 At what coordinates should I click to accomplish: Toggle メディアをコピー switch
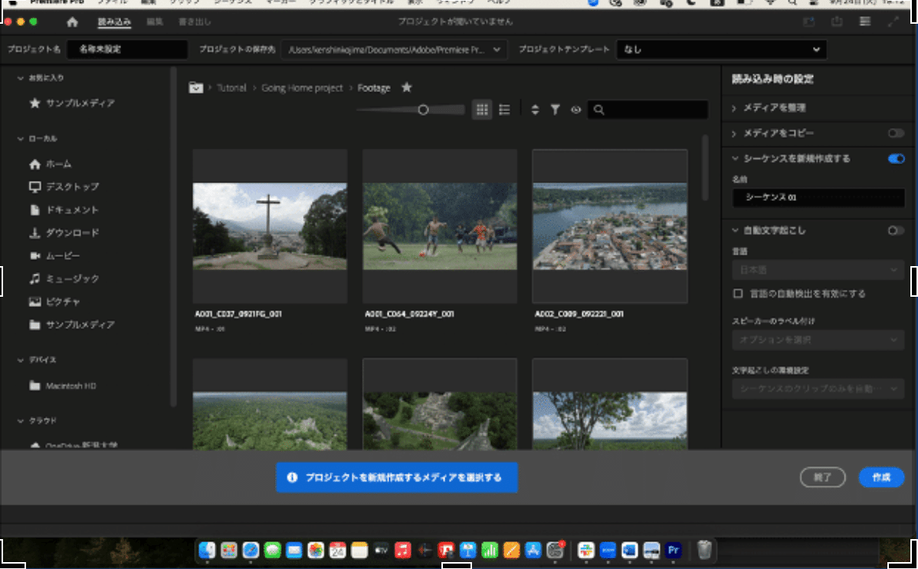(896, 133)
